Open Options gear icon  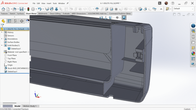(x=33, y=9)
